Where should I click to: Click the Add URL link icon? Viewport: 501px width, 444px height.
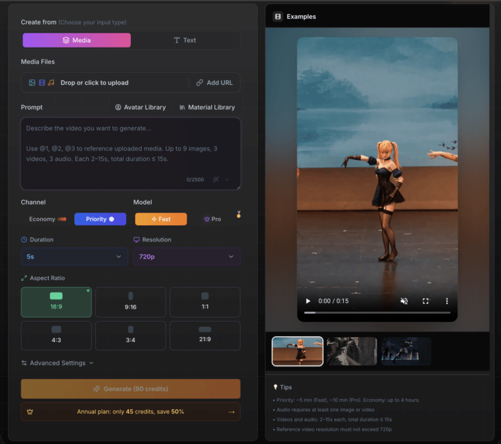pyautogui.click(x=200, y=83)
